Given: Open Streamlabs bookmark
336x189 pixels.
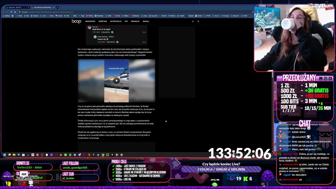Looking at the screenshot, I should [99, 16].
